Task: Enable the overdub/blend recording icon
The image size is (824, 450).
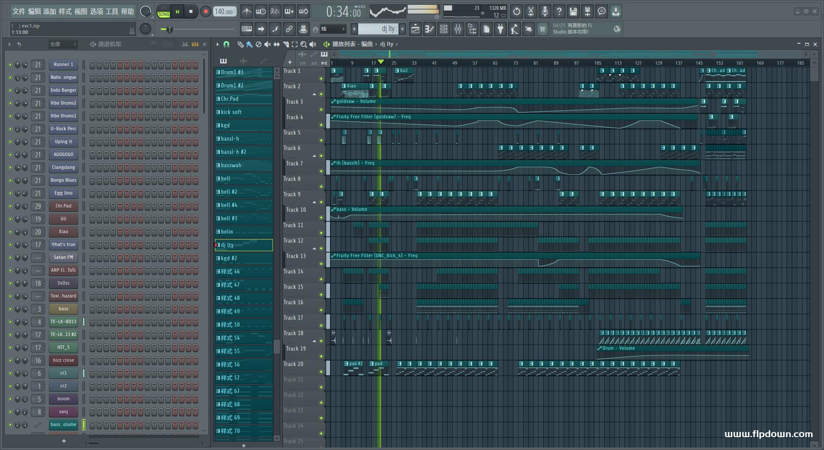Action: (289, 12)
